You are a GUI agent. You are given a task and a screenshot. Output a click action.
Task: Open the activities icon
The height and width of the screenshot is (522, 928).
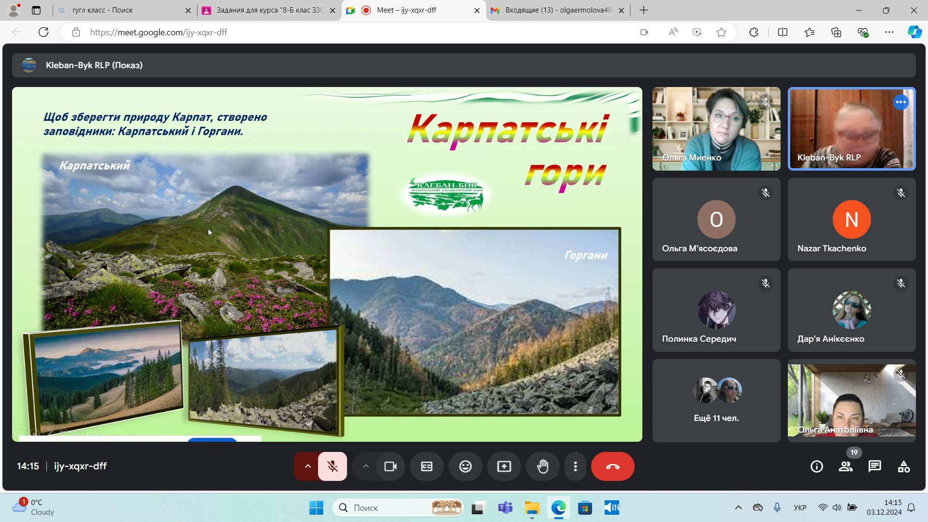[x=904, y=466]
